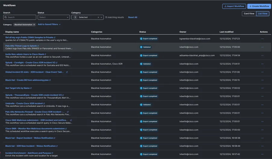The height and width of the screenshot is (159, 272).
Task: Open external link icon for Global Incident ID stats
Action: coord(67,72)
